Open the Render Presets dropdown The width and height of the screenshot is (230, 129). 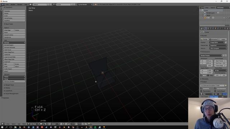211,56
